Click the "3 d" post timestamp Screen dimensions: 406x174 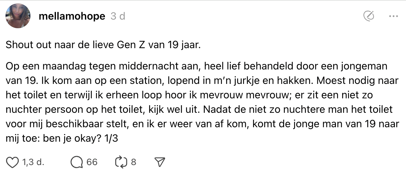tap(118, 16)
